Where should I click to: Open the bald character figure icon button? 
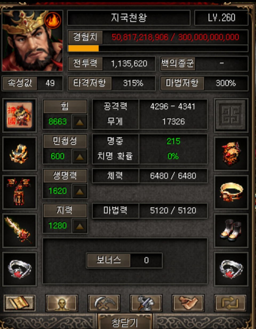(62, 303)
